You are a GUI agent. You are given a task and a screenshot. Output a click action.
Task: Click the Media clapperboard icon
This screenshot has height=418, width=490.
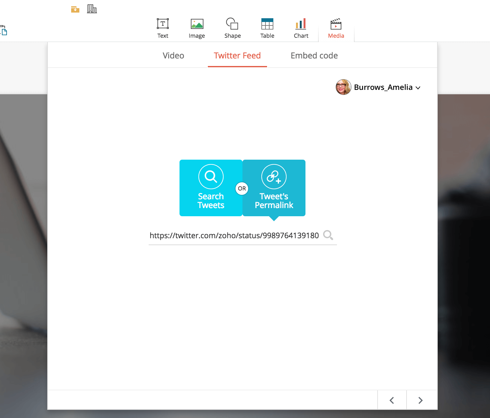click(336, 24)
